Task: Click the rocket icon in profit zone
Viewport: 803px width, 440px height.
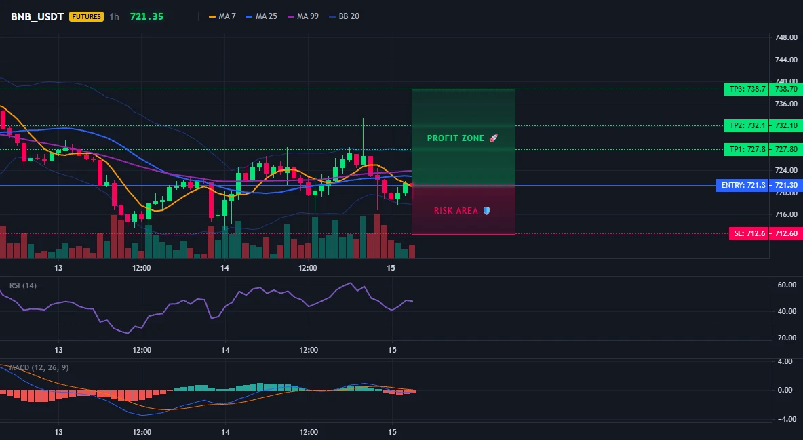Action: pyautogui.click(x=493, y=138)
